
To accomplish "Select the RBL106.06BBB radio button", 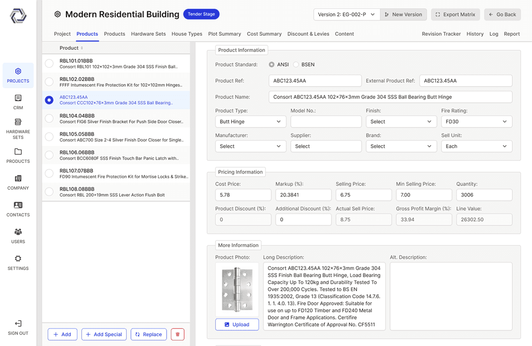I will [x=49, y=155].
